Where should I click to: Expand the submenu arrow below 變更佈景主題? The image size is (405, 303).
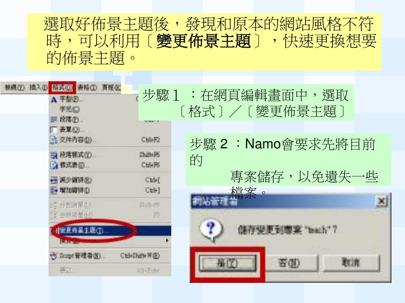(x=167, y=240)
